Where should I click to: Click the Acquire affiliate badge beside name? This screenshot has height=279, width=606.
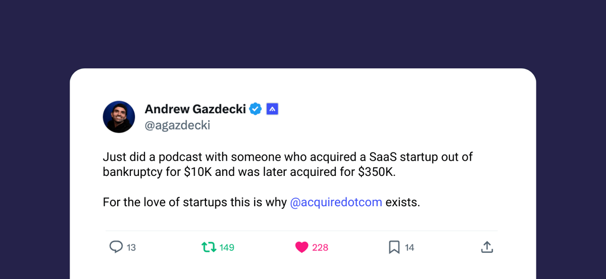click(x=272, y=109)
